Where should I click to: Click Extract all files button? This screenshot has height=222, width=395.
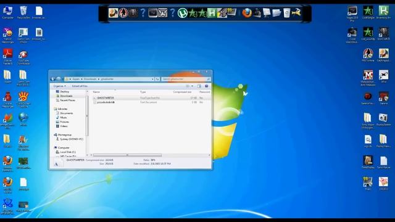pos(80,86)
